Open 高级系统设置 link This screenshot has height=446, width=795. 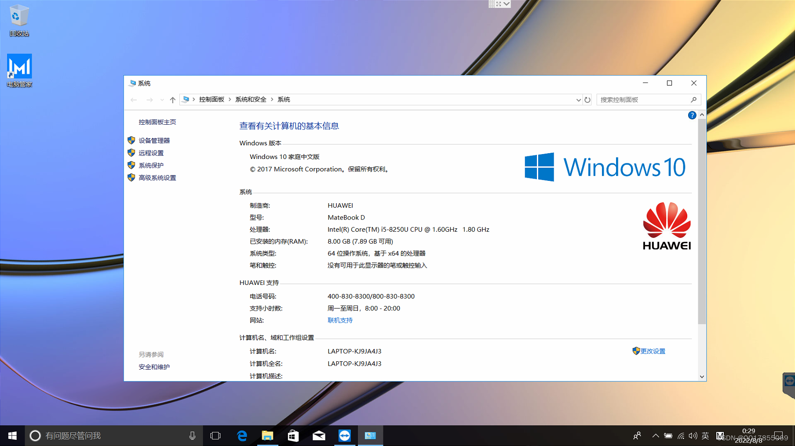tap(157, 178)
